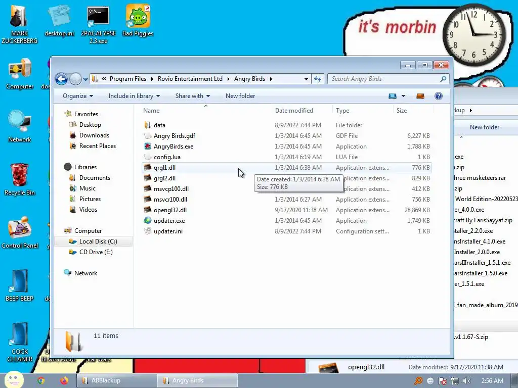Click the Start button smiley orb
This screenshot has width=518, height=388.
14,379
